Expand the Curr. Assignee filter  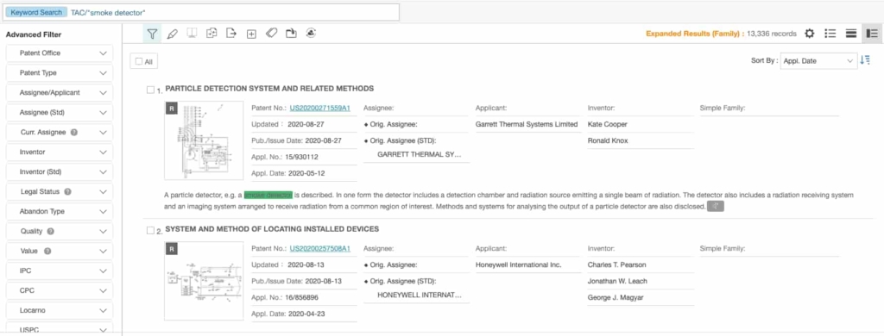tap(60, 133)
